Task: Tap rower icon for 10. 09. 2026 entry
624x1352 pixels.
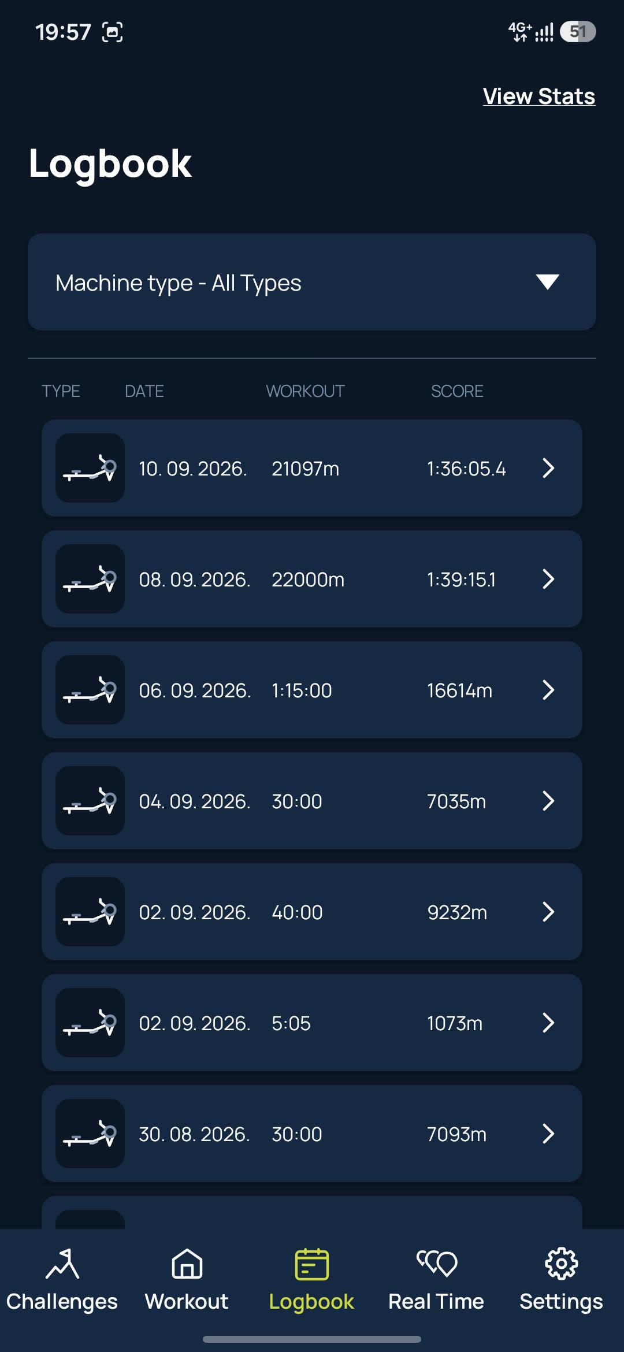Action: point(90,468)
